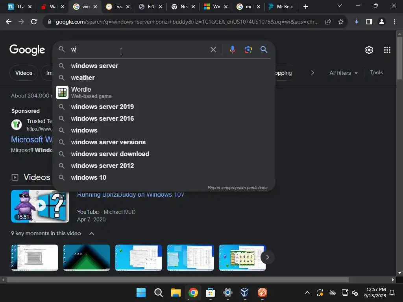Open the All filters dropdown
This screenshot has width=403, height=302.
click(x=343, y=73)
